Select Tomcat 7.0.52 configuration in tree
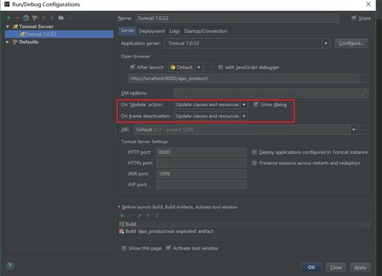The height and width of the screenshot is (276, 382). [59, 34]
